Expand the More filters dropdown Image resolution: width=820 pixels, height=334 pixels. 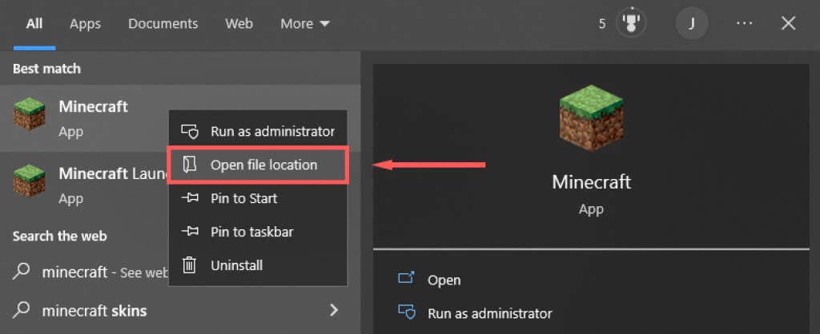click(x=305, y=23)
